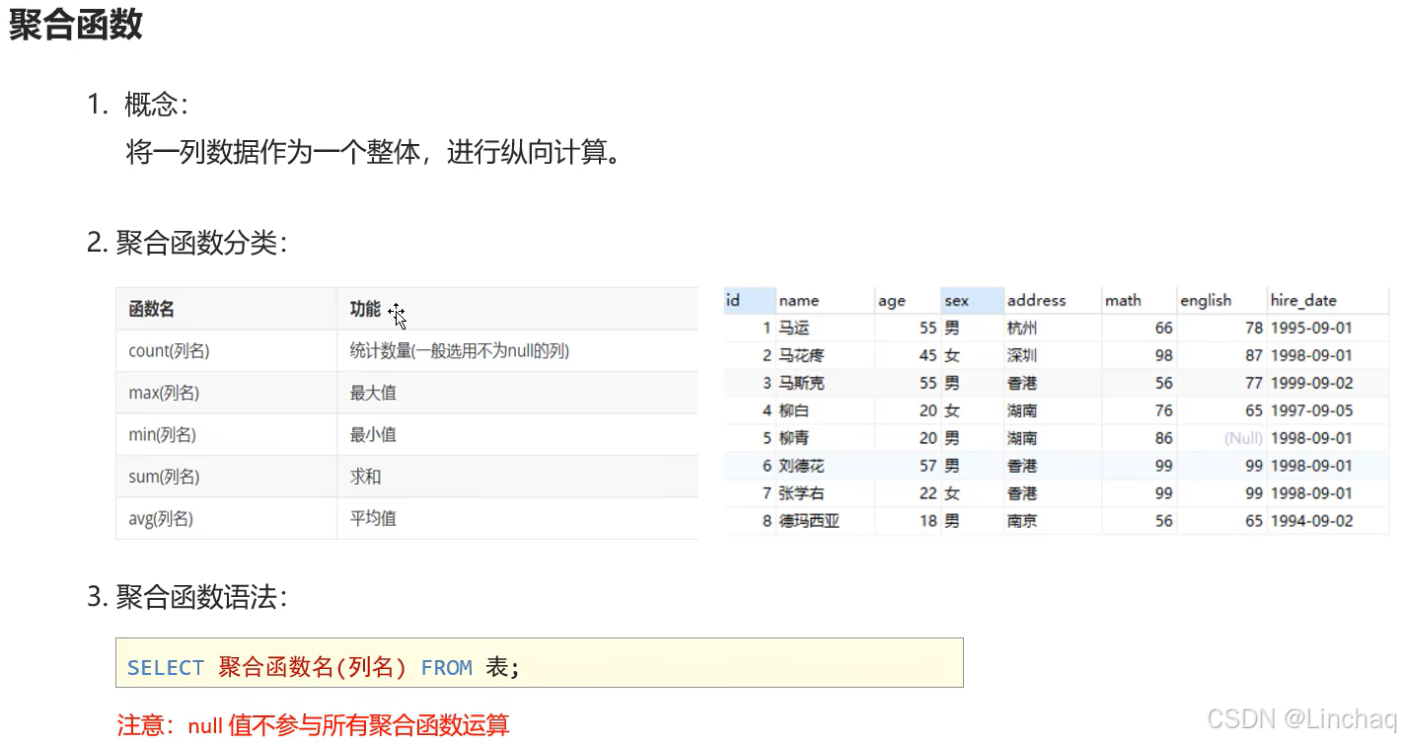Click 聚合函数名(列名) in the syntax box
The width and height of the screenshot is (1401, 744).
pos(313,668)
